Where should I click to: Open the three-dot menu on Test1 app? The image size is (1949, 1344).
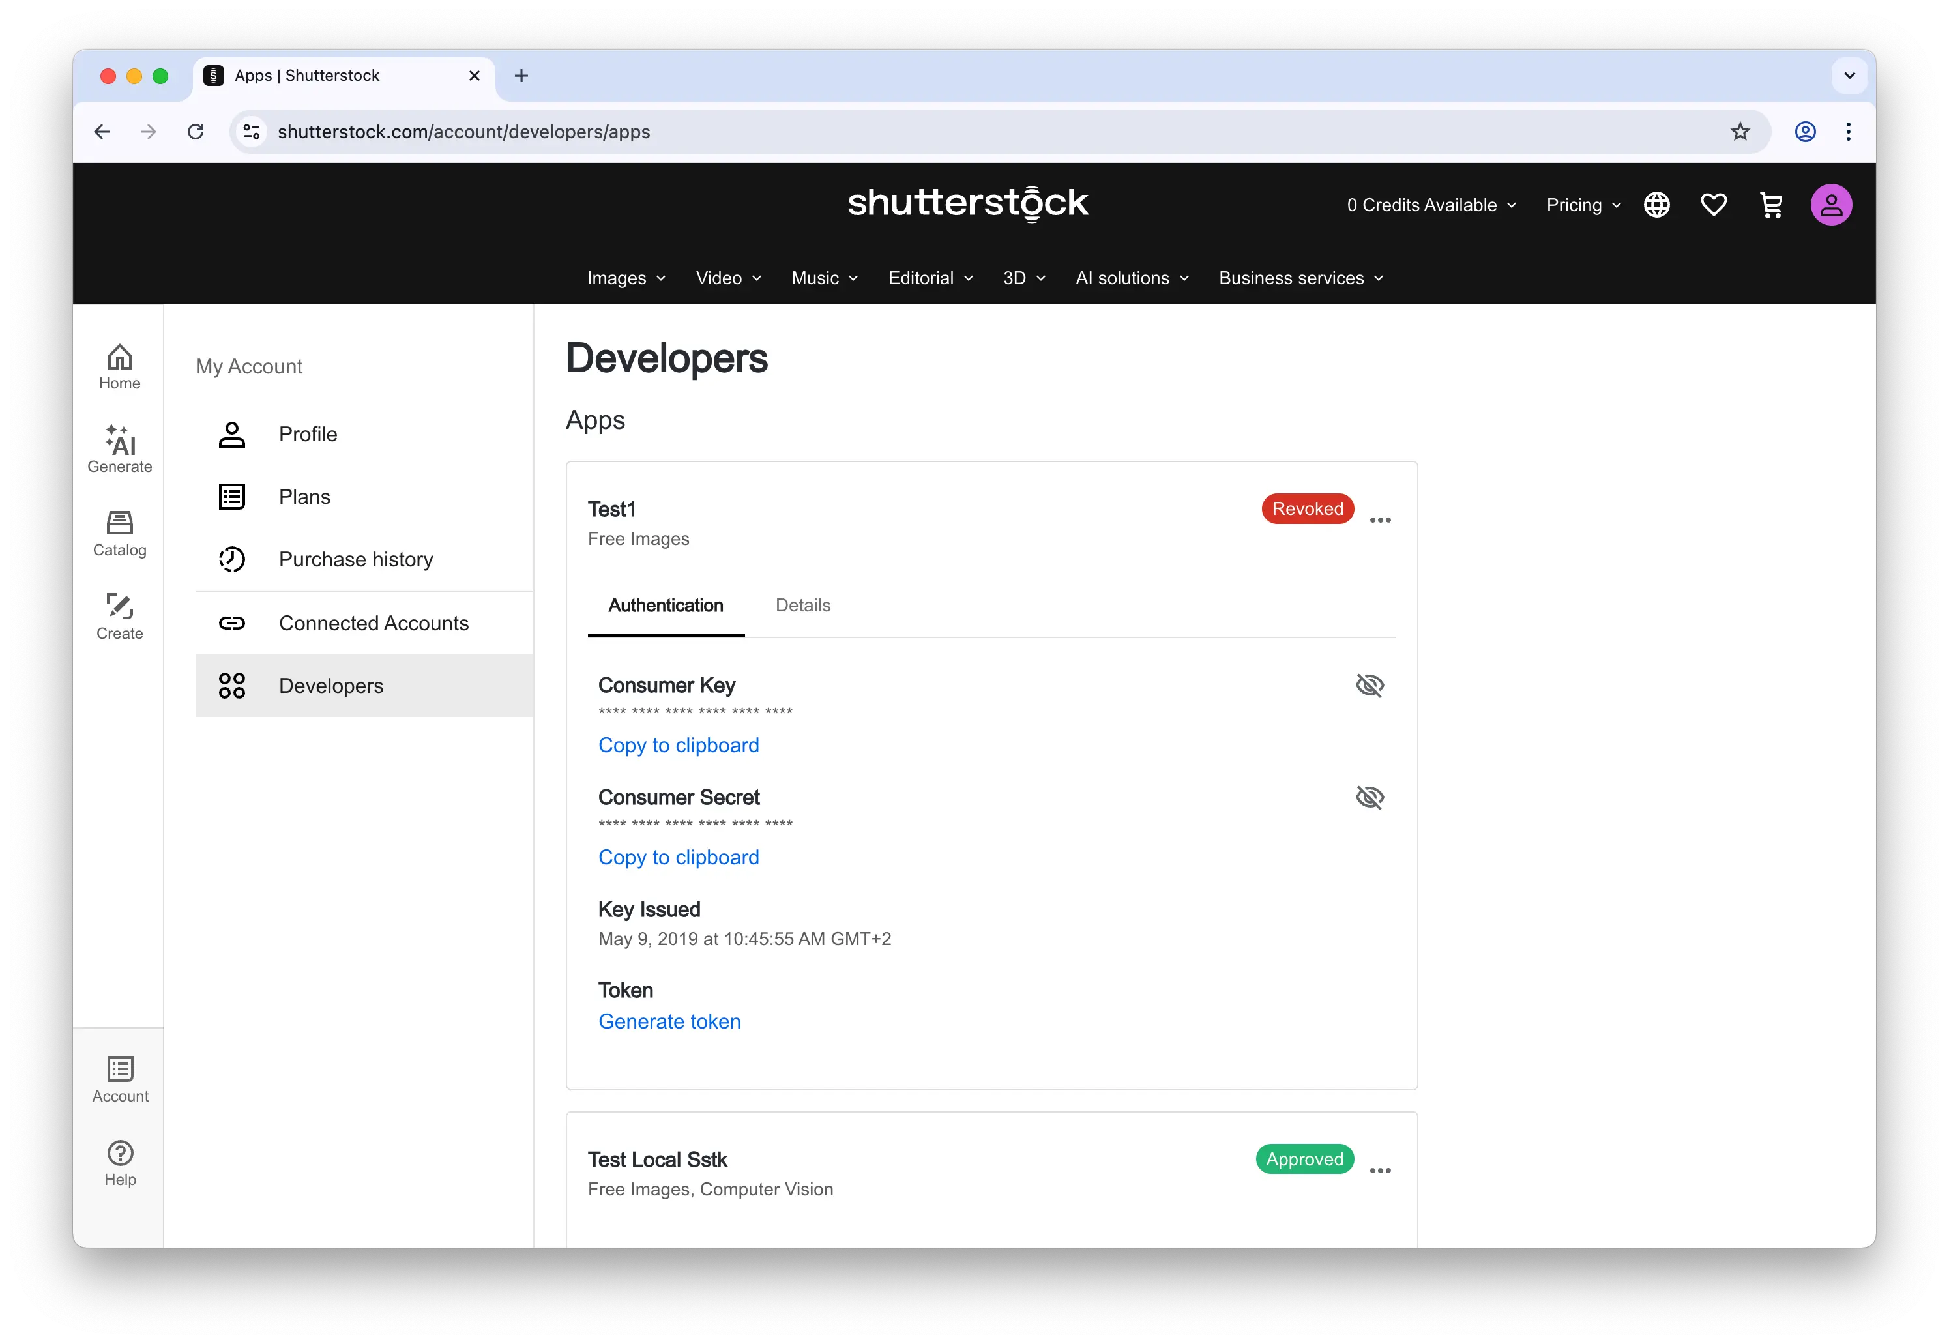pyautogui.click(x=1380, y=520)
